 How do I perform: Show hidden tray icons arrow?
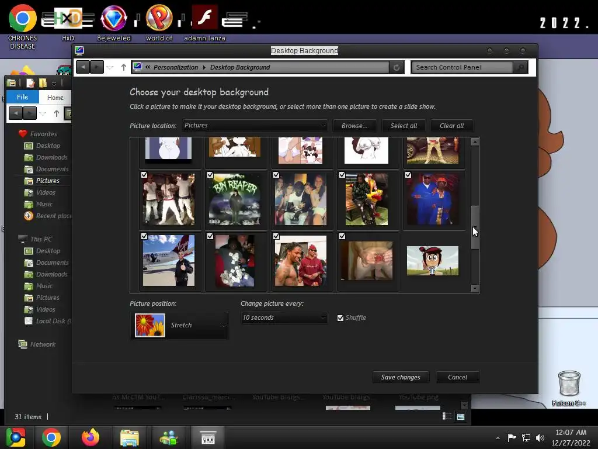[x=498, y=438]
